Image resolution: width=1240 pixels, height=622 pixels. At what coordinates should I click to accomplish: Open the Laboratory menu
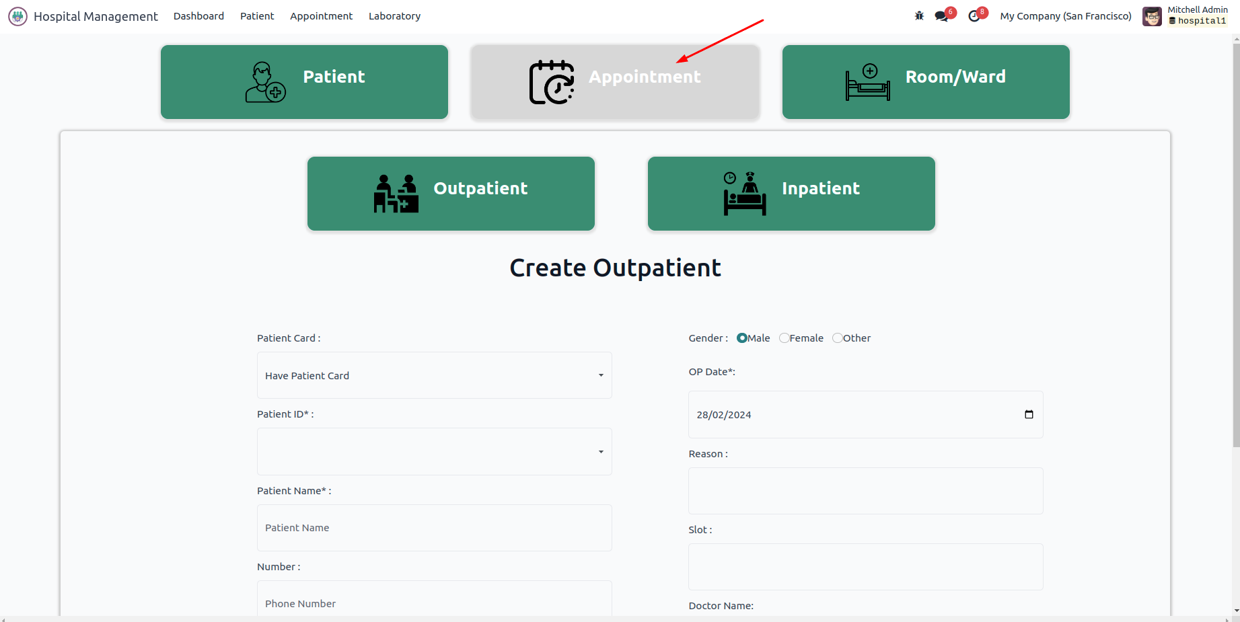click(x=394, y=16)
